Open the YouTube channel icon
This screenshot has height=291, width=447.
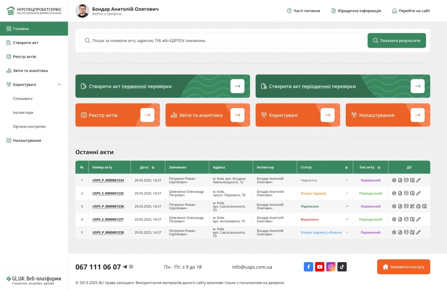(320, 267)
